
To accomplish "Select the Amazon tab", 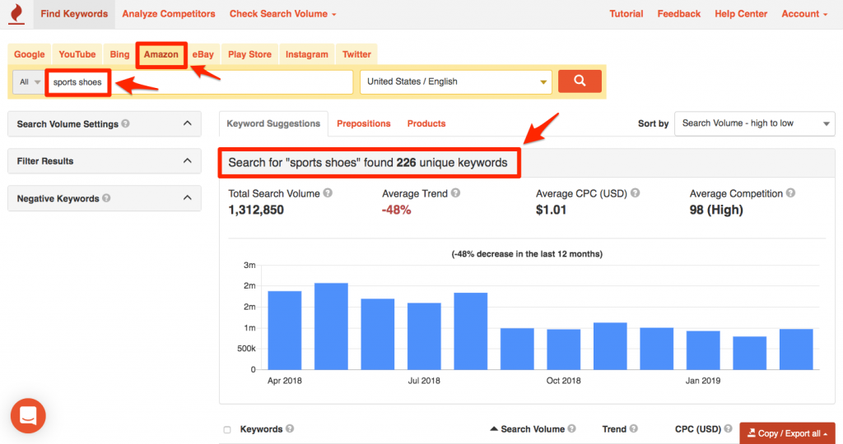I will click(x=161, y=54).
